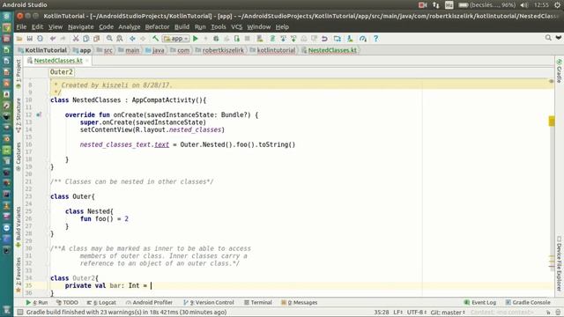564x317 pixels.
Task: Open the Android Profiler tool window
Action: coord(149,303)
